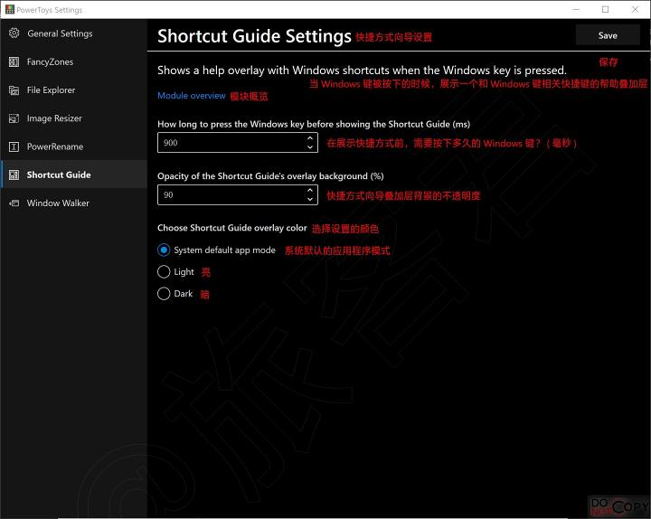Click the 'Choose Shortcut Guide overlay color' label
This screenshot has height=519, width=651.
click(232, 228)
